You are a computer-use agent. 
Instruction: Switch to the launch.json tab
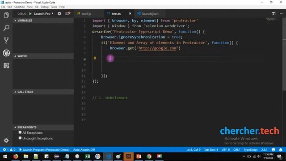[x=150, y=14]
